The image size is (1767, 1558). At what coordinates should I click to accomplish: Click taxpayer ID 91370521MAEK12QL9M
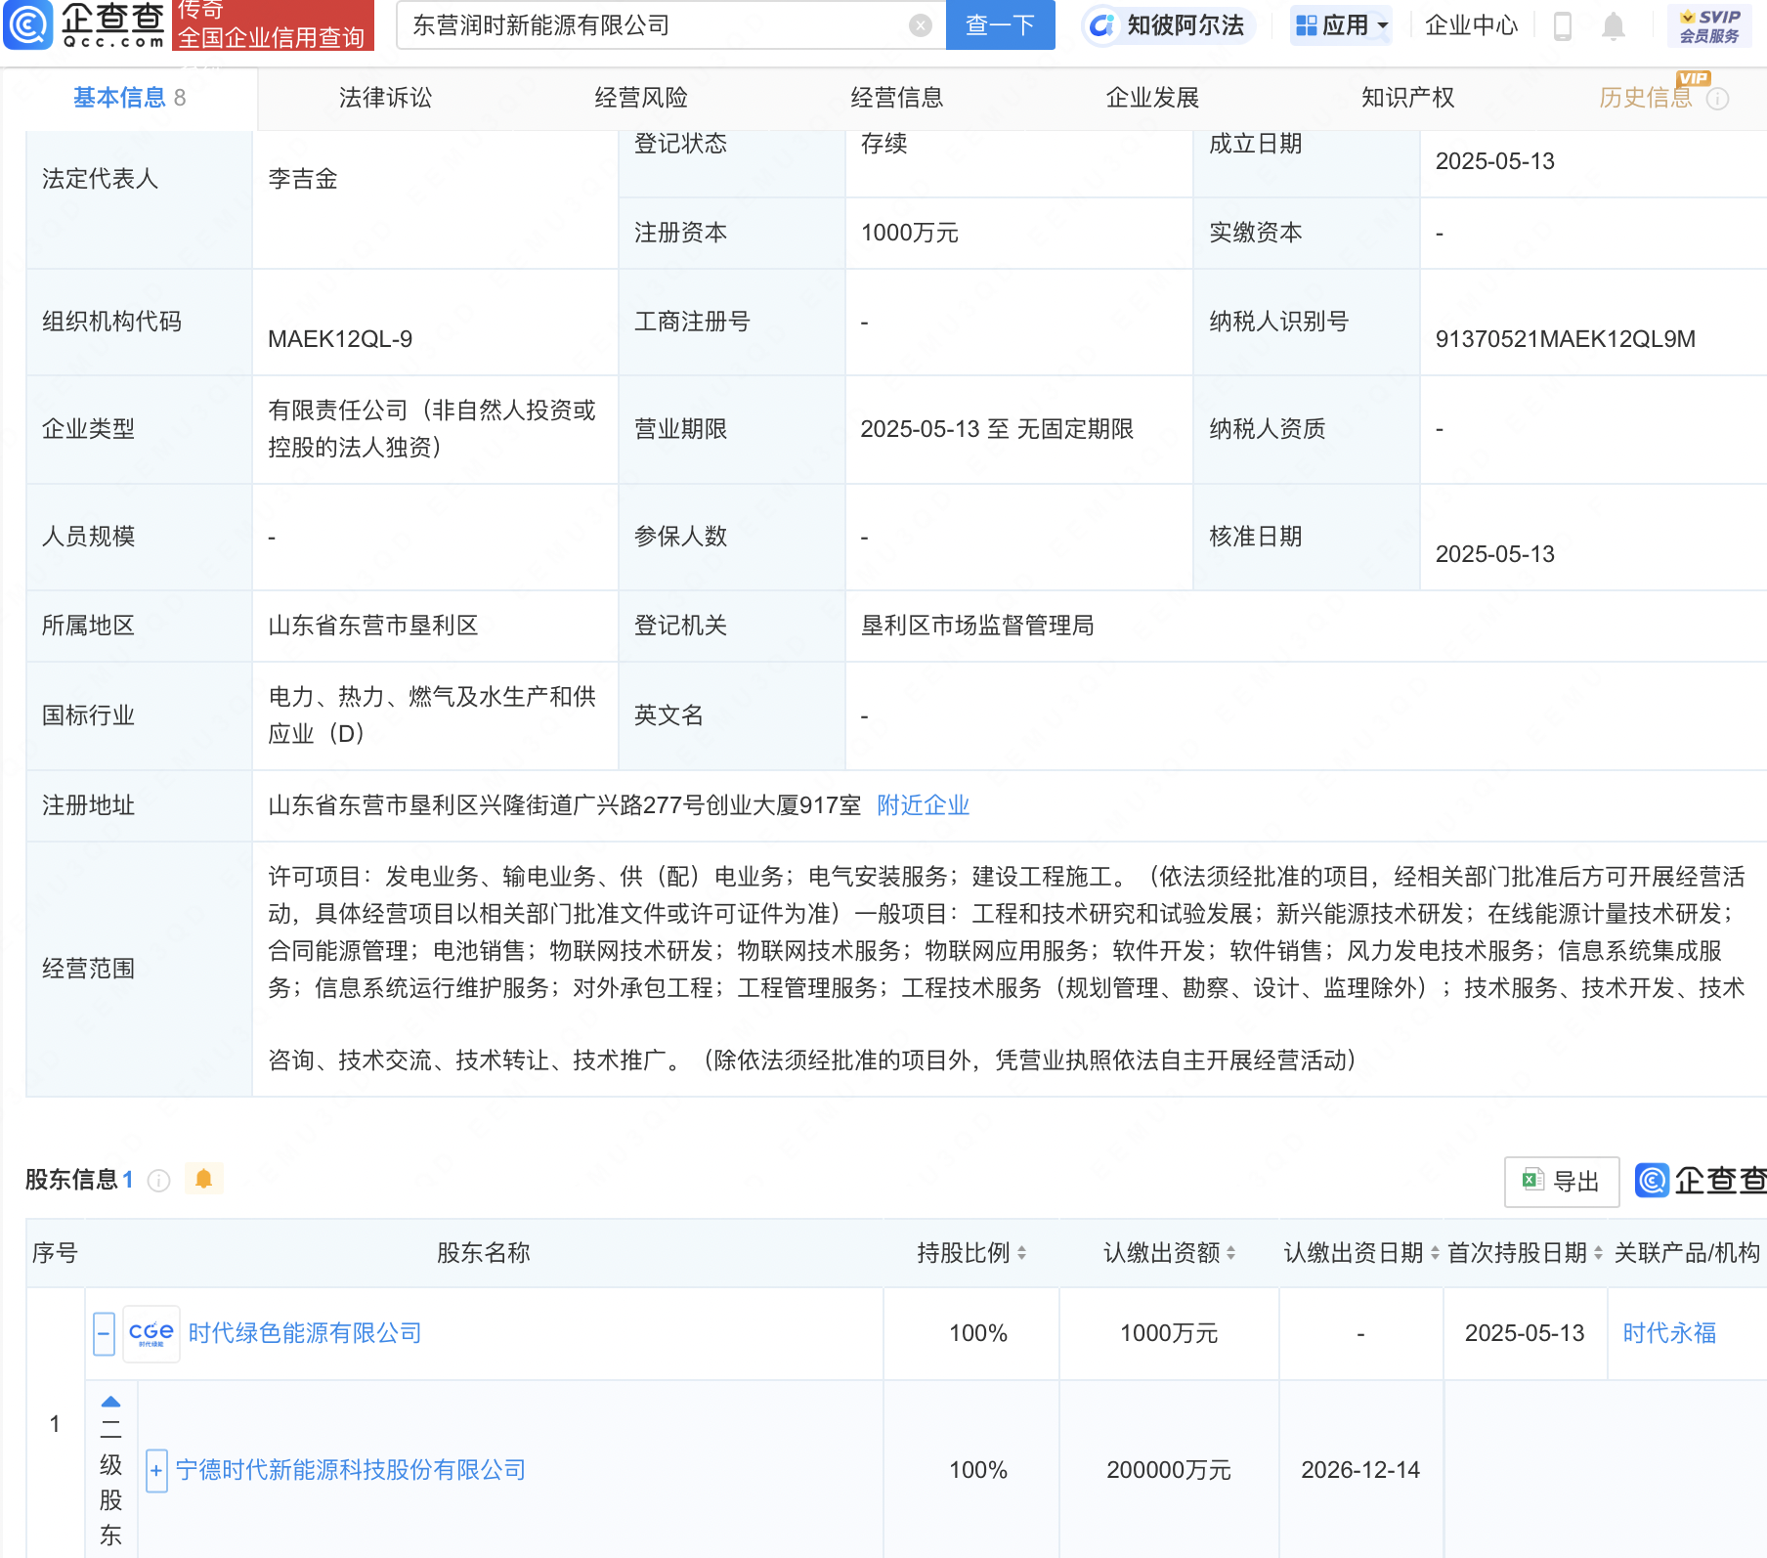pyautogui.click(x=1565, y=339)
